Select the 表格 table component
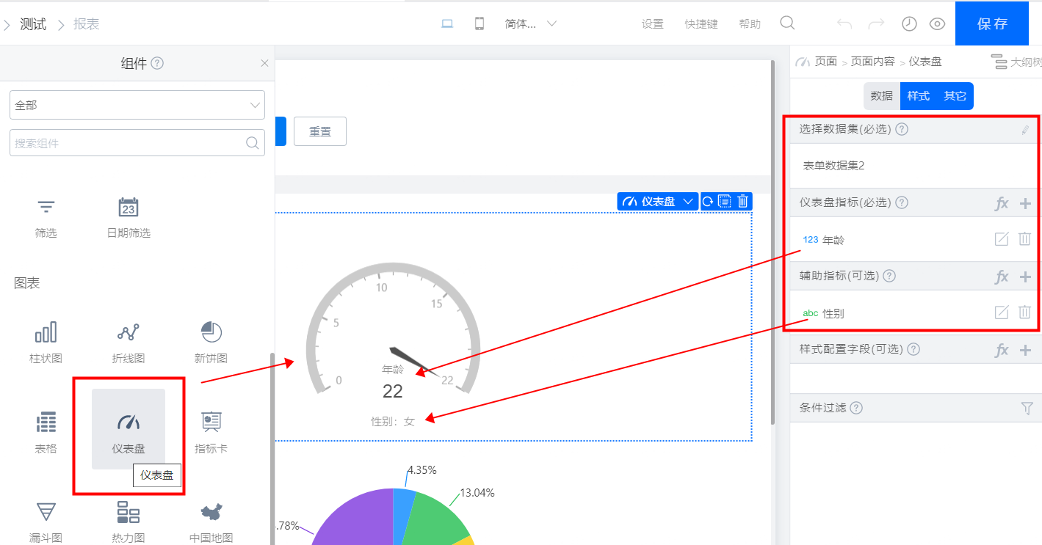This screenshot has height=545, width=1042. tap(46, 433)
